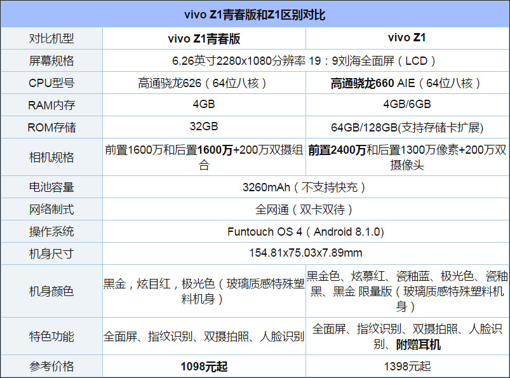Viewport: 510px width, 378px height.
Task: Click the '前置2400万和后置1300万像素' camera cell
Action: click(407, 158)
